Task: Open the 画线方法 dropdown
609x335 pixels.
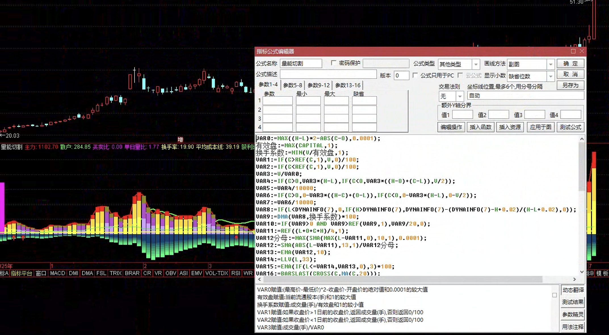Action: tap(551, 64)
